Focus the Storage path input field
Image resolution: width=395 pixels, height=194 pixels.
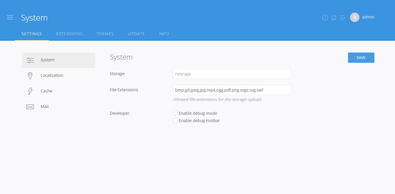232,74
